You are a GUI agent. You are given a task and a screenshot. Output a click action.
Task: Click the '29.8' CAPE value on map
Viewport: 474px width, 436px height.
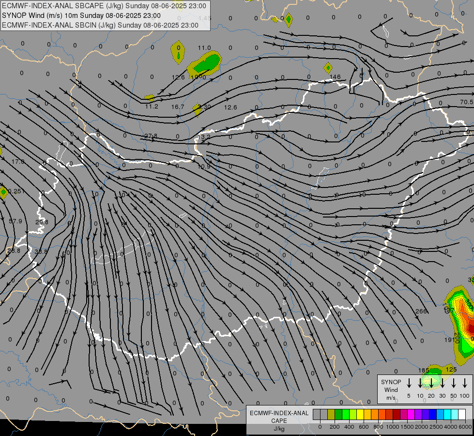click(42, 222)
